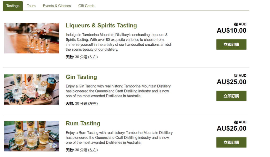Book the Rum Tasting experience

[231, 142]
